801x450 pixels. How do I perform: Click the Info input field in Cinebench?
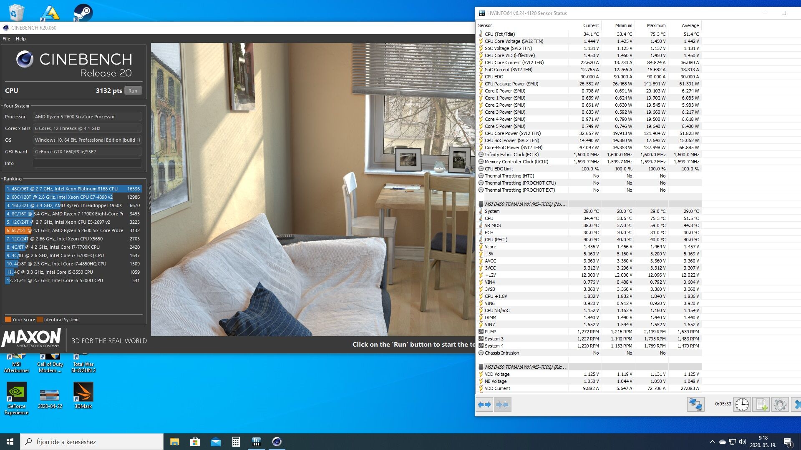pos(87,163)
